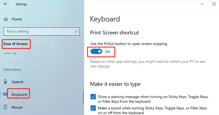Screen dimensions: 219x115
Task: Focus the Find a setting search box
Action: click(x=39, y=32)
